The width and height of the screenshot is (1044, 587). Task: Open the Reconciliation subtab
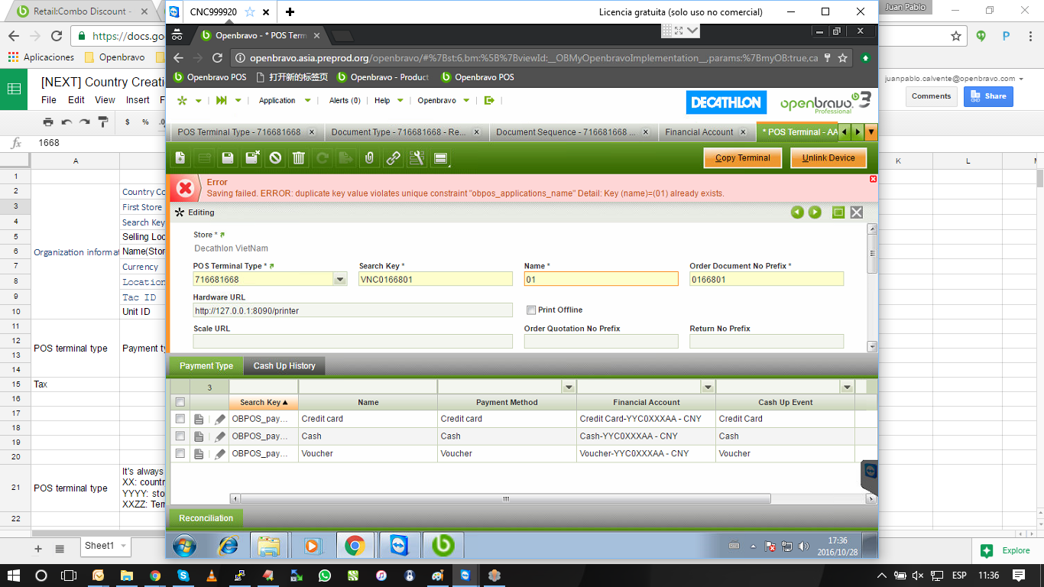pos(206,518)
